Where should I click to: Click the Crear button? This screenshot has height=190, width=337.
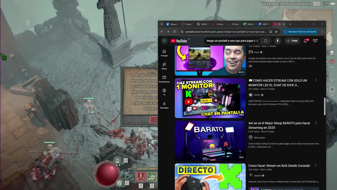[292, 41]
